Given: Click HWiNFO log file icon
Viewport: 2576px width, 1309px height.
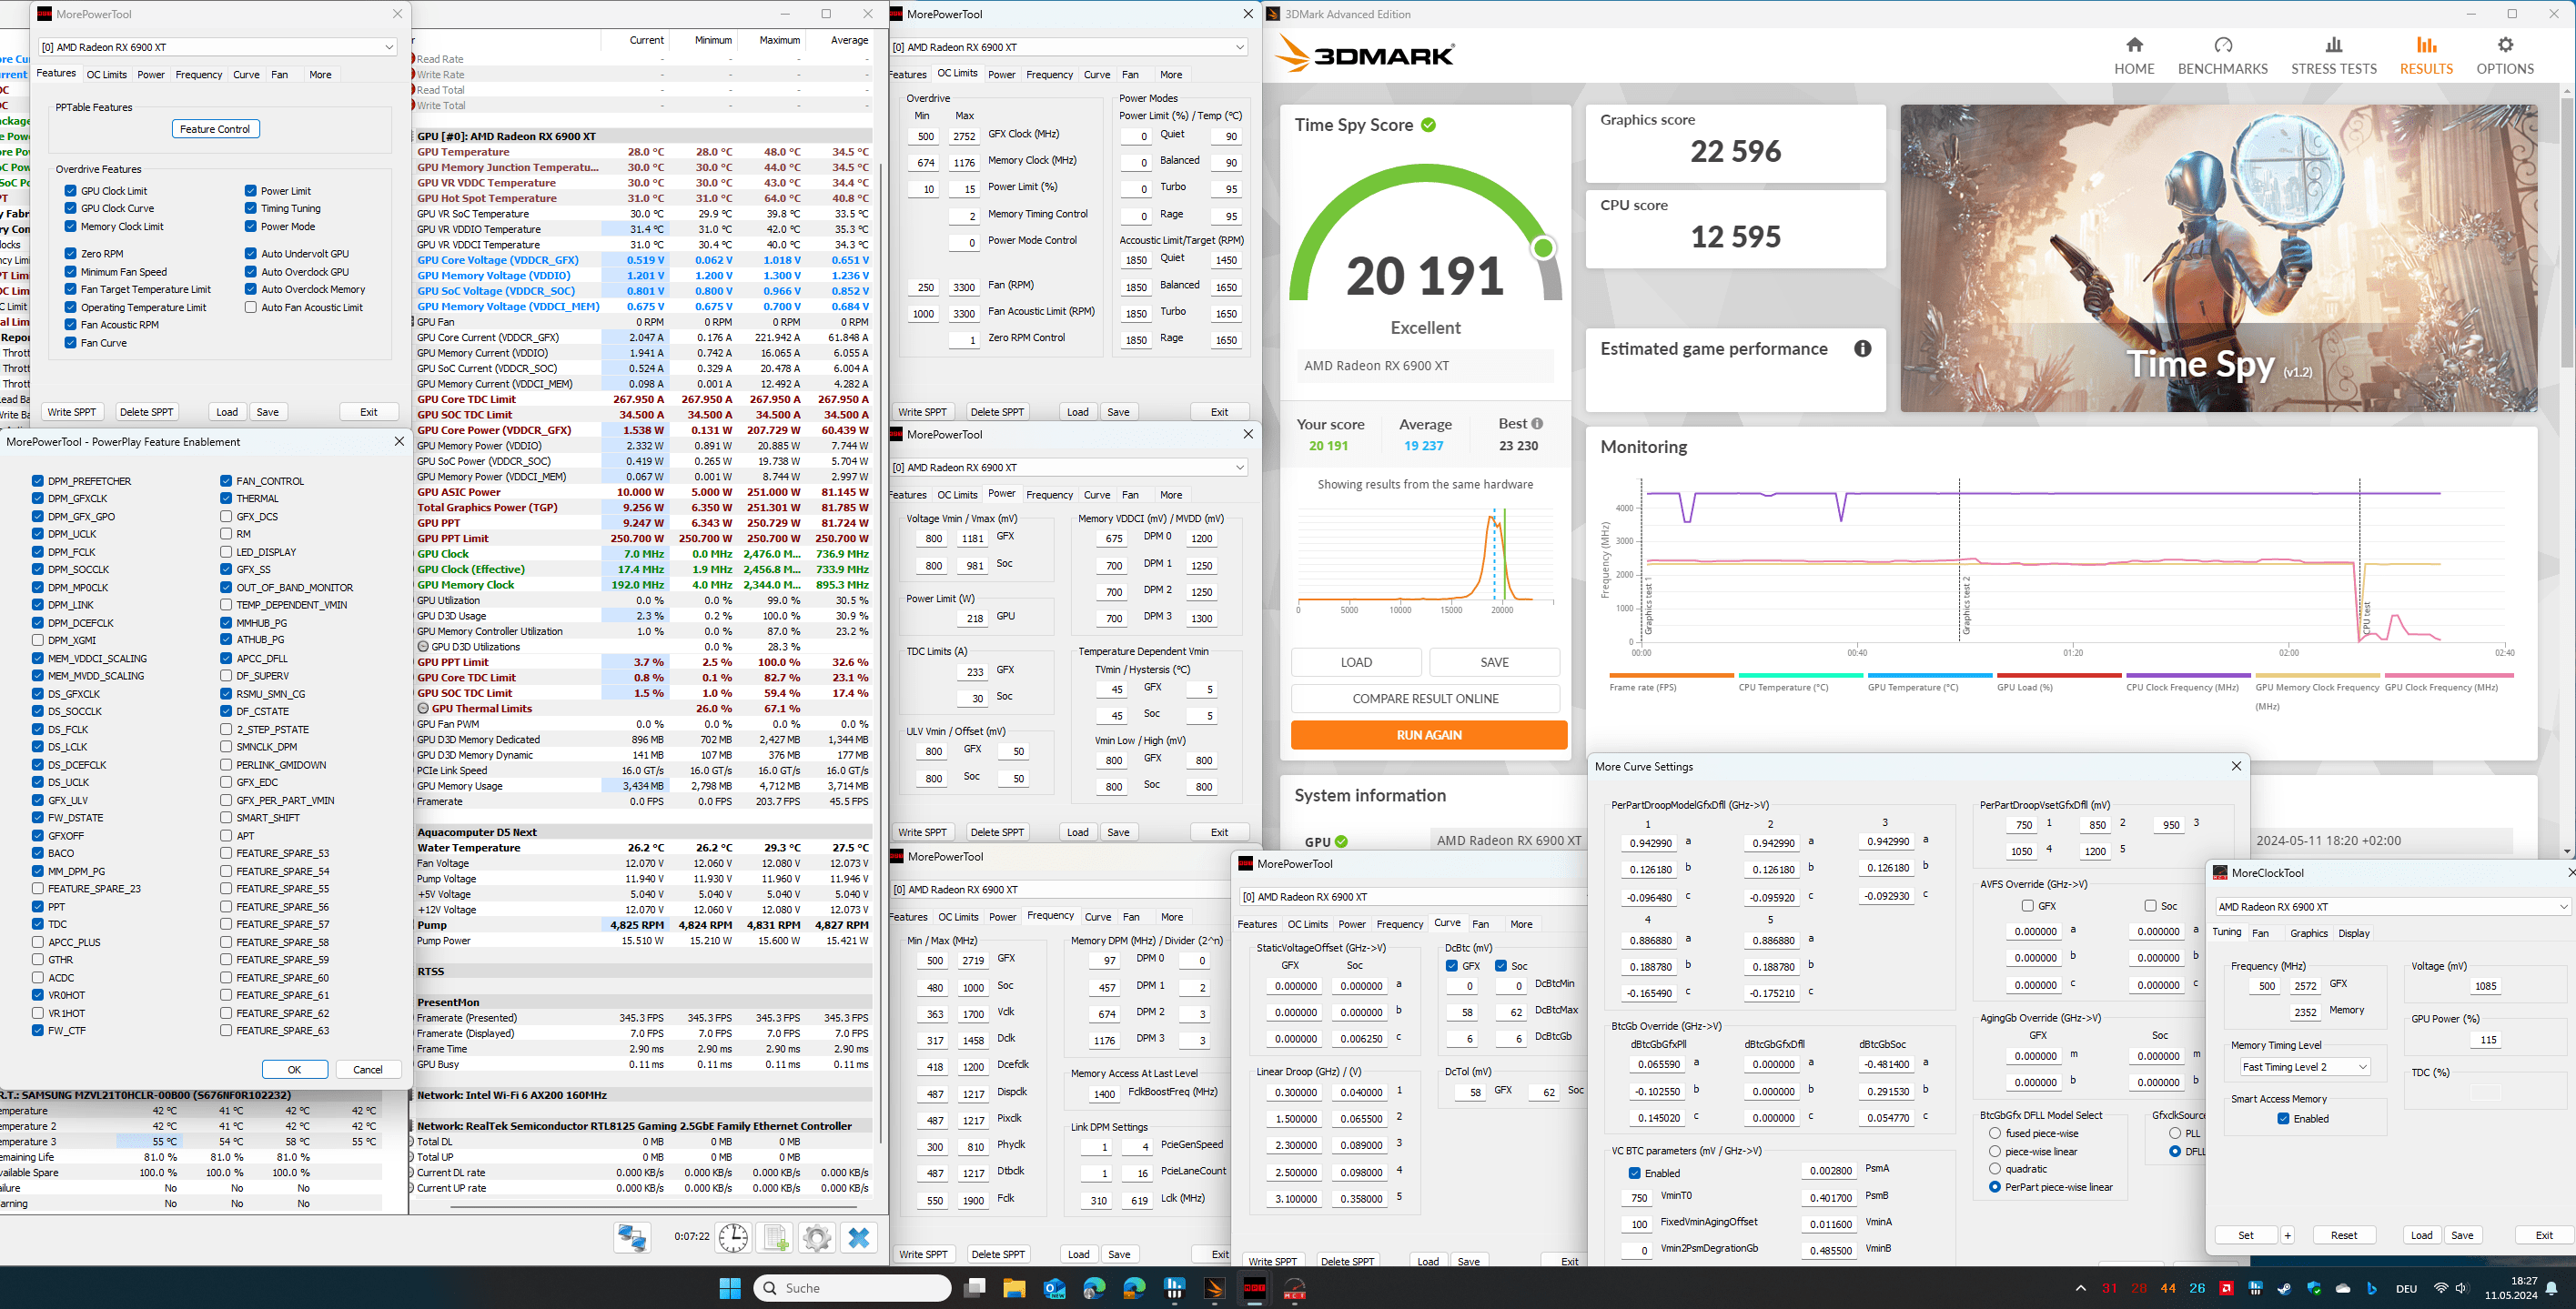Looking at the screenshot, I should click(x=775, y=1237).
